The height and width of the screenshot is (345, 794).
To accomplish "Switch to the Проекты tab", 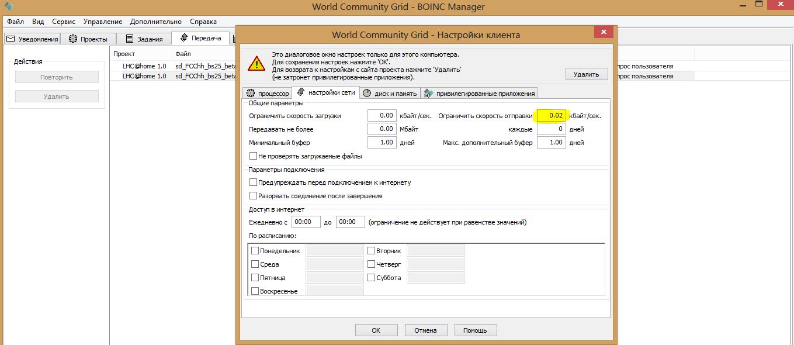I will click(88, 39).
